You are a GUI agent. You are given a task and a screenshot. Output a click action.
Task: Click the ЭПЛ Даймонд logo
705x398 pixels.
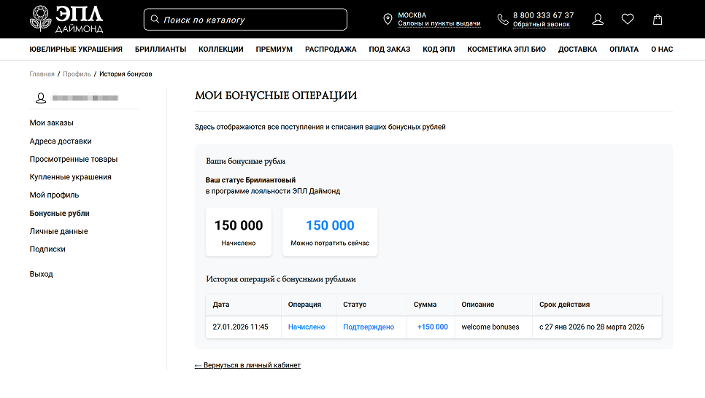[66, 19]
